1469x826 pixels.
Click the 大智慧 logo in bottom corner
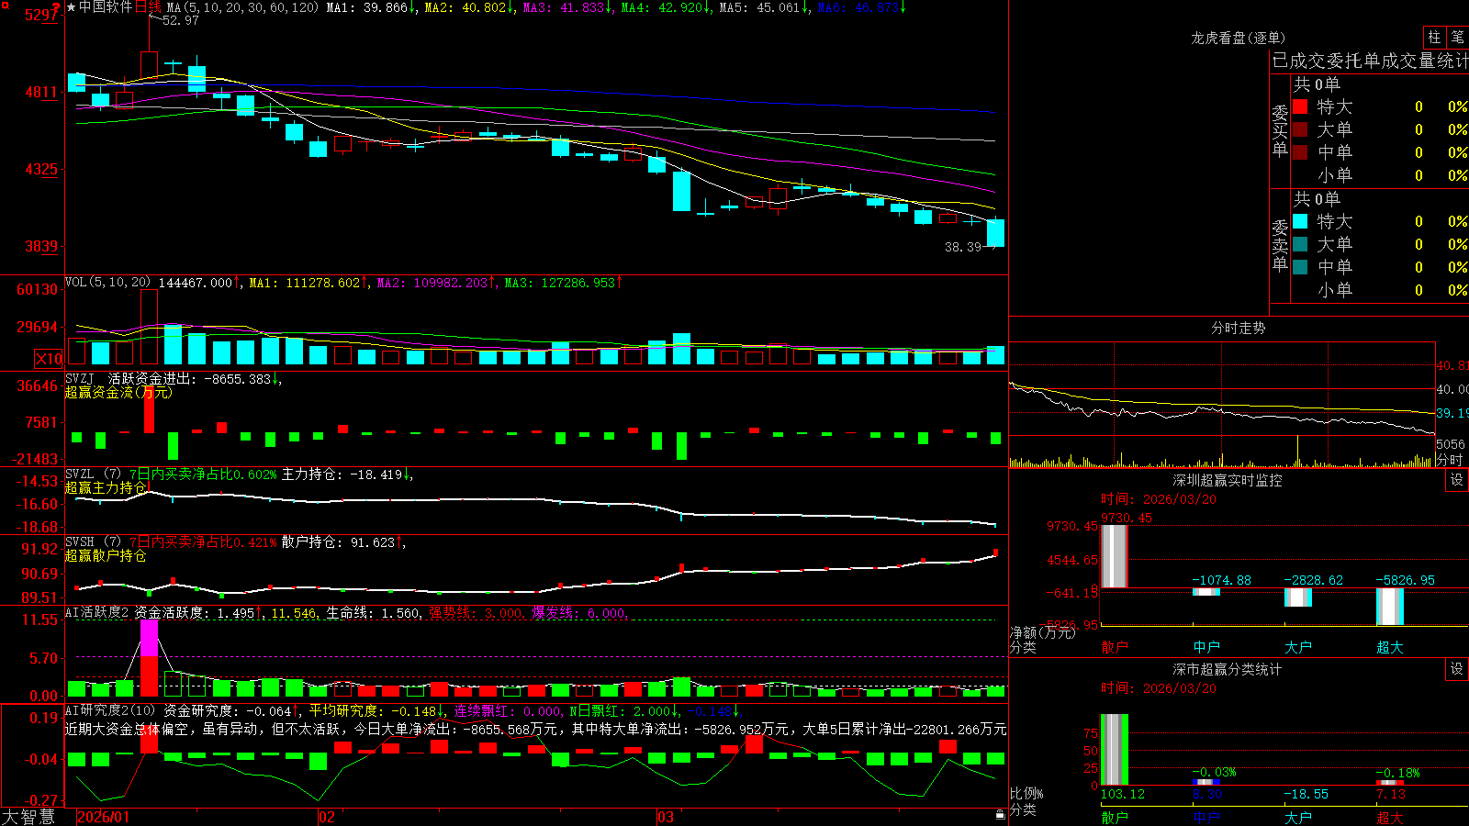(28, 817)
